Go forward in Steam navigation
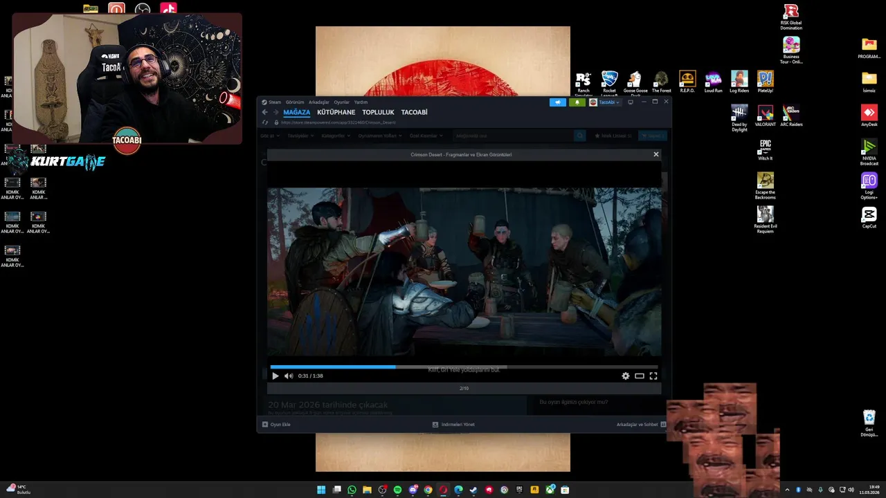886x498 pixels. tap(275, 112)
